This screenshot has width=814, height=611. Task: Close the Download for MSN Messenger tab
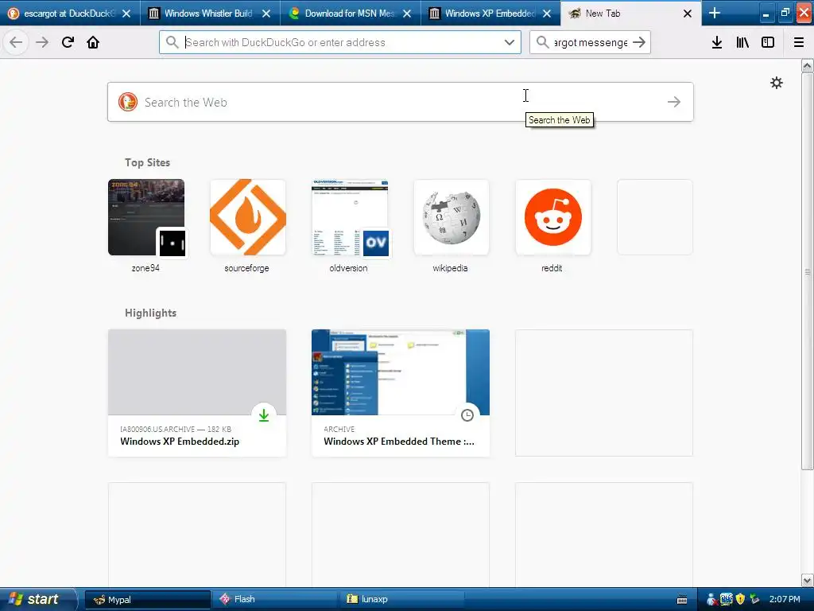click(x=407, y=14)
